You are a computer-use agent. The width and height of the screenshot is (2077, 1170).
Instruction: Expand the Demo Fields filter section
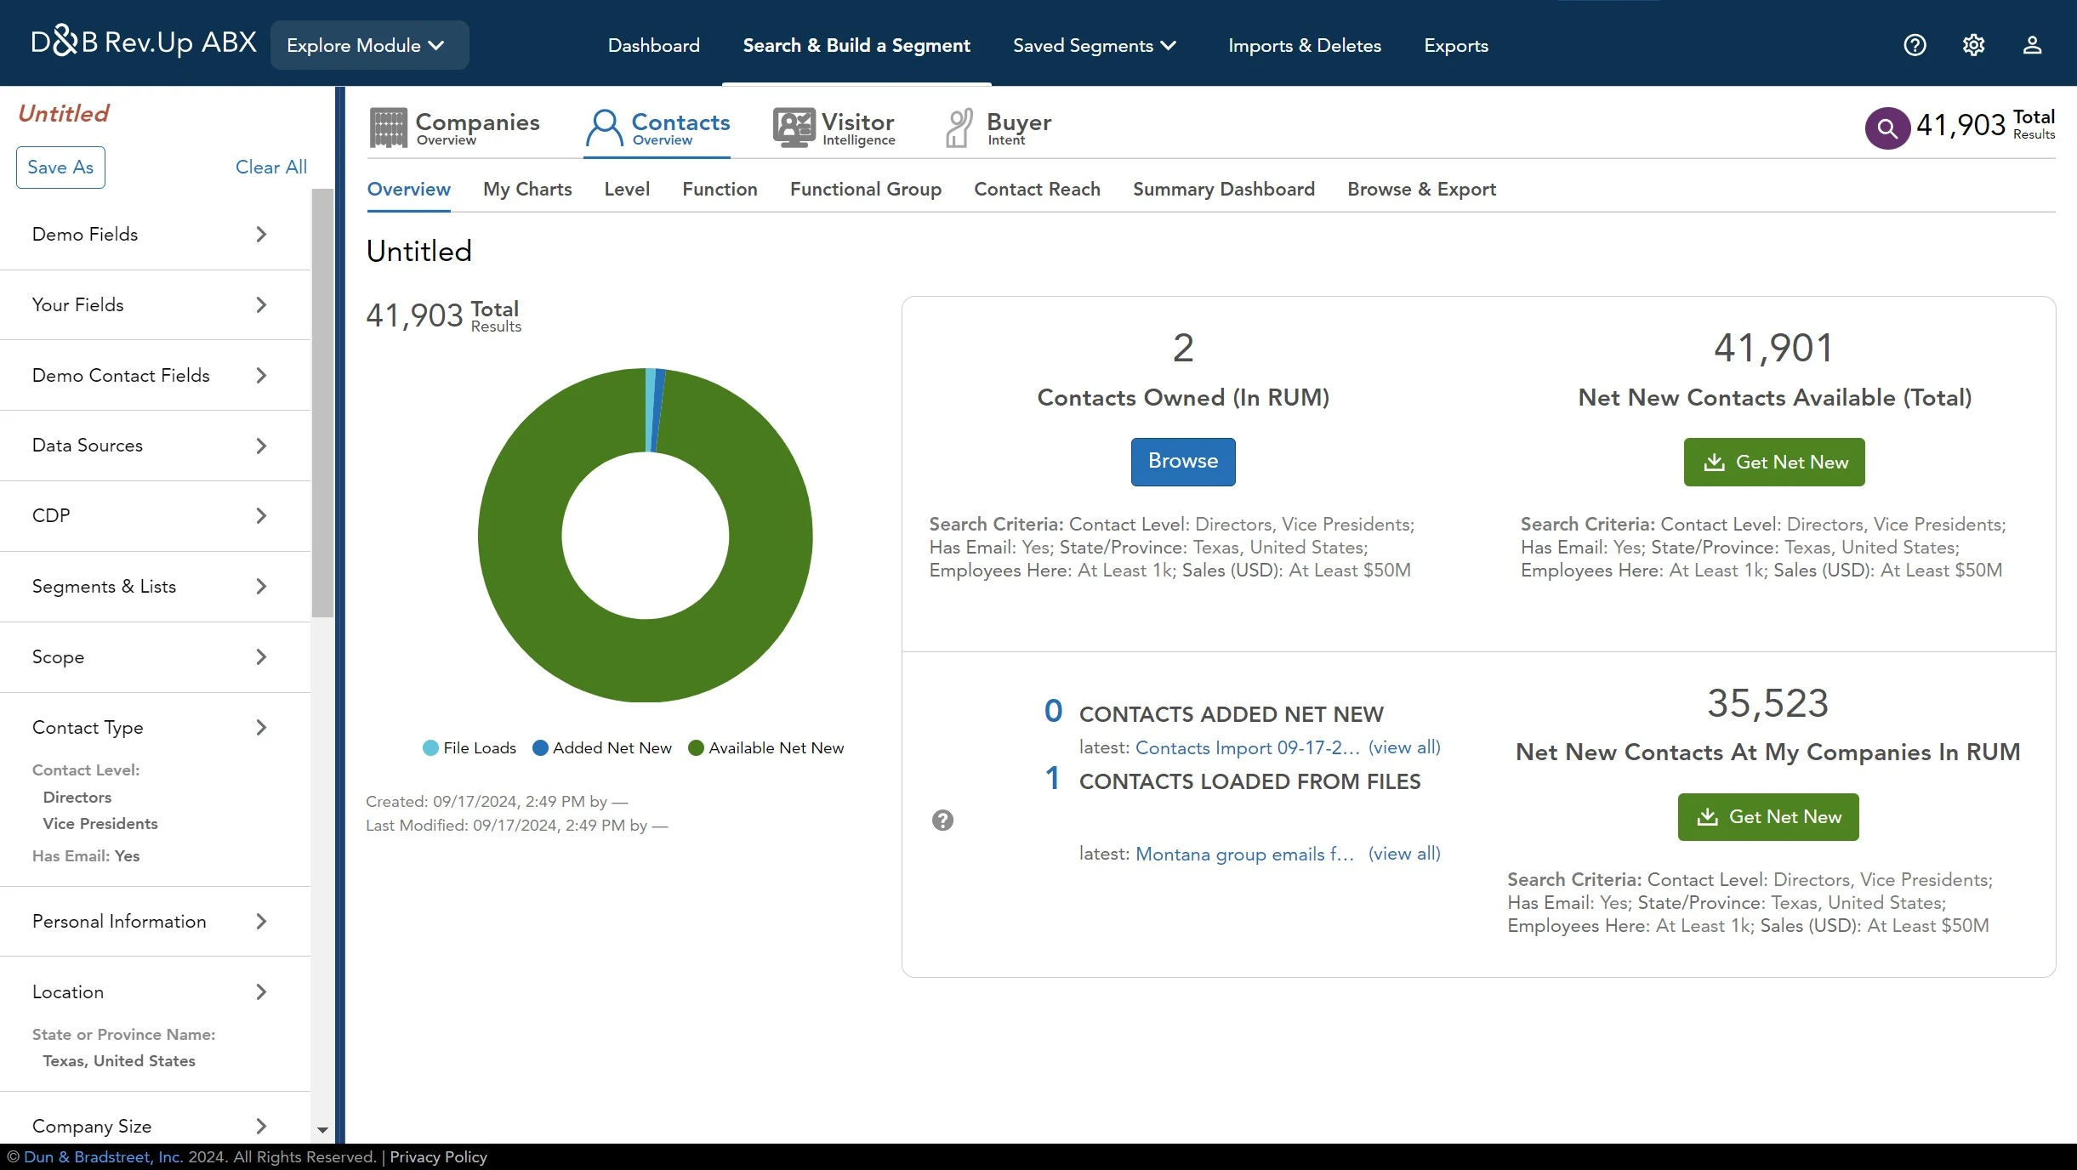tap(155, 235)
